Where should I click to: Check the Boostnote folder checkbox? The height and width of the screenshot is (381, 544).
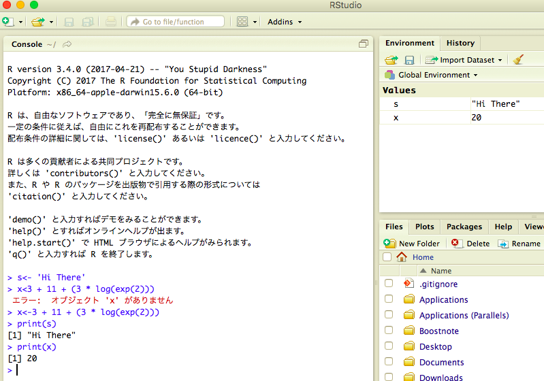click(x=389, y=330)
